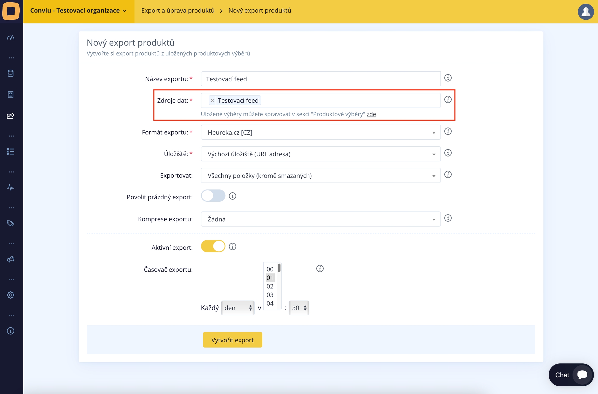The width and height of the screenshot is (598, 394).
Task: Click the megaphone icon in sidebar
Action: tap(11, 259)
